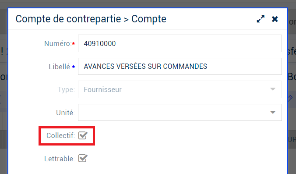The height and width of the screenshot is (174, 296).
Task: Click the Type field label
Action: (x=66, y=89)
